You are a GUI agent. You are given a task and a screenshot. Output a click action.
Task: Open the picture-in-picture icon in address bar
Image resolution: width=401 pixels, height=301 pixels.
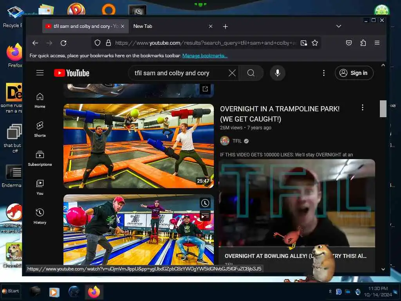point(304,43)
